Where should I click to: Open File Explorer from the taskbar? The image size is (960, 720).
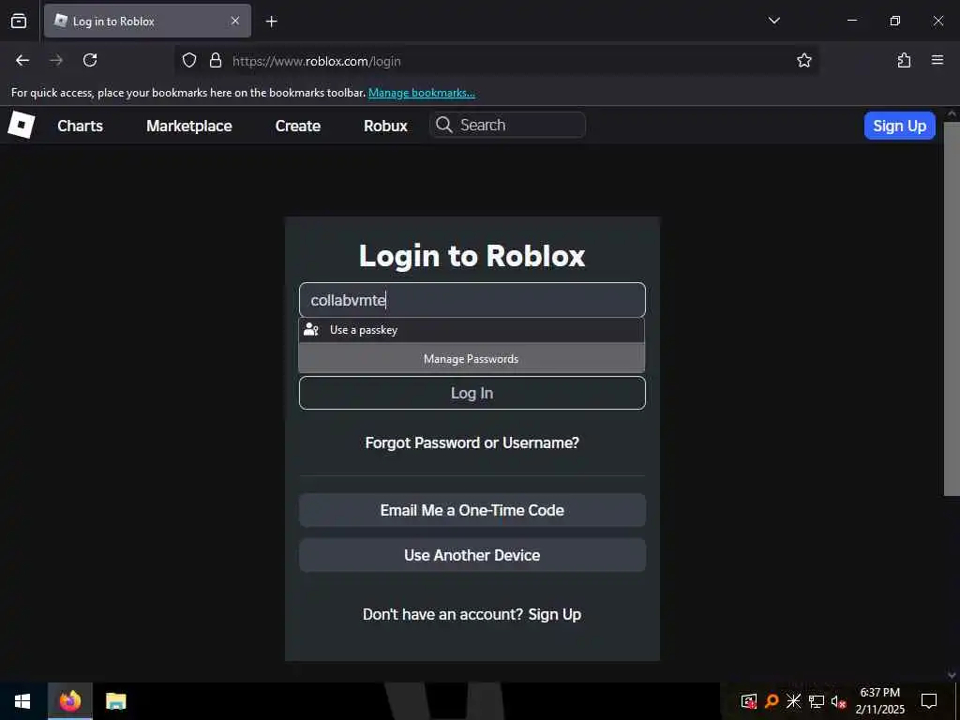pos(115,701)
